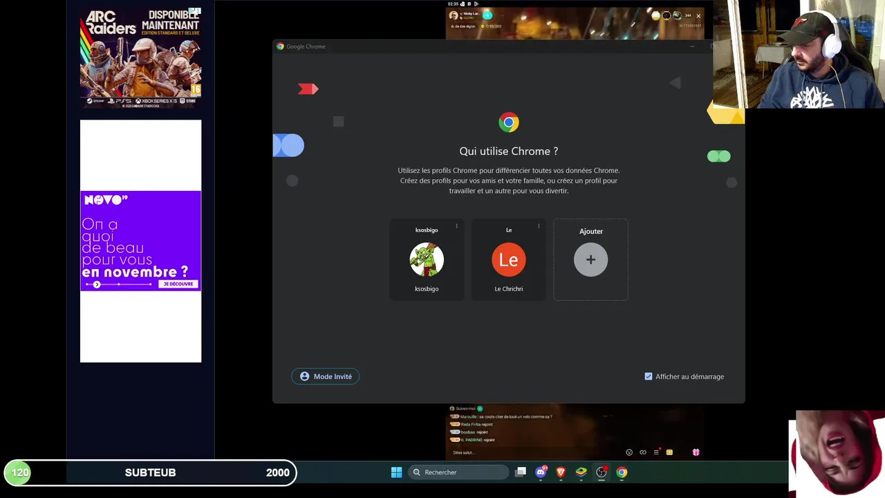This screenshot has width=885, height=498.
Task: Click the follow button beside Suivez-moi
Action: (x=480, y=409)
